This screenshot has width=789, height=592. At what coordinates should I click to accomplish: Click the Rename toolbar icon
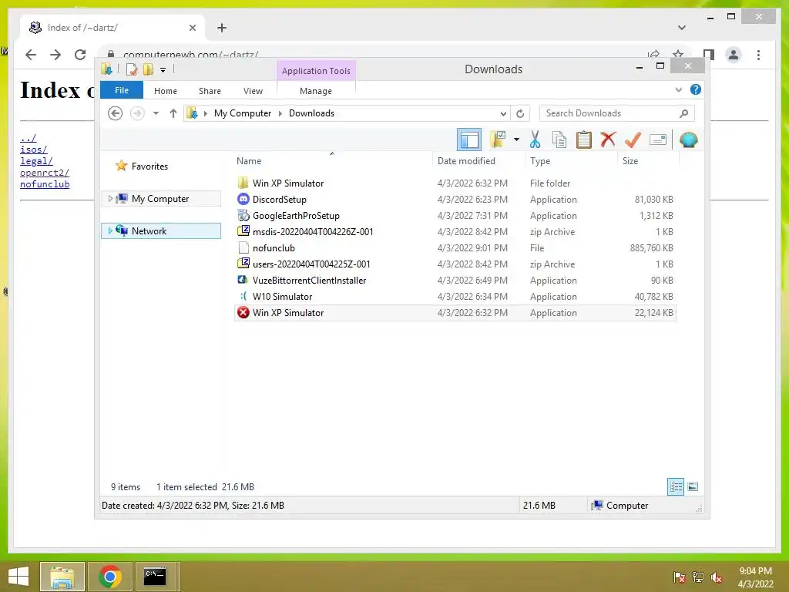(658, 140)
